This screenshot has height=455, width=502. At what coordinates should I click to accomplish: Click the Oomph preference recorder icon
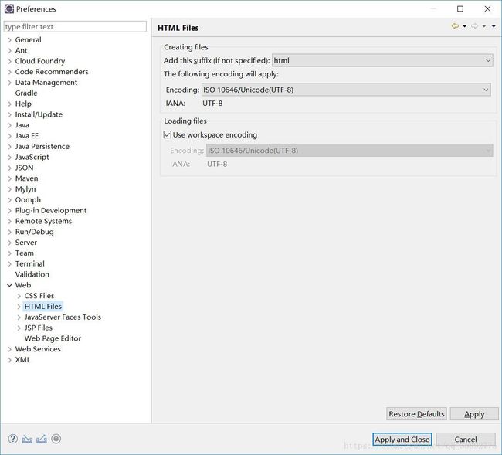pos(56,439)
